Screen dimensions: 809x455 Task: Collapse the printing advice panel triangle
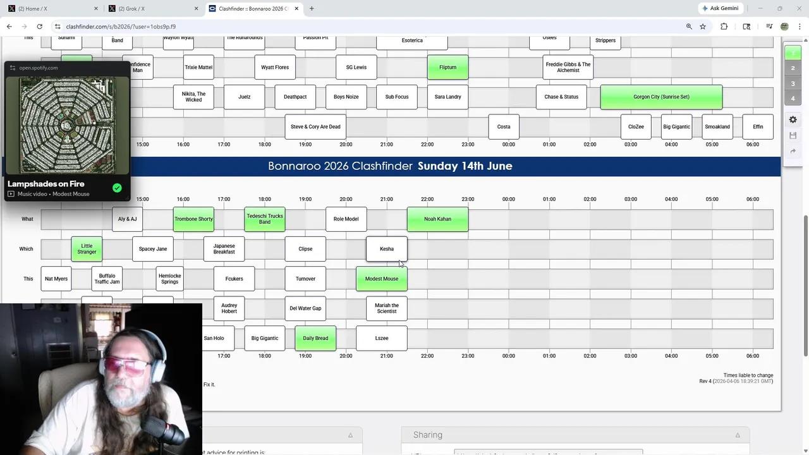tap(350, 435)
